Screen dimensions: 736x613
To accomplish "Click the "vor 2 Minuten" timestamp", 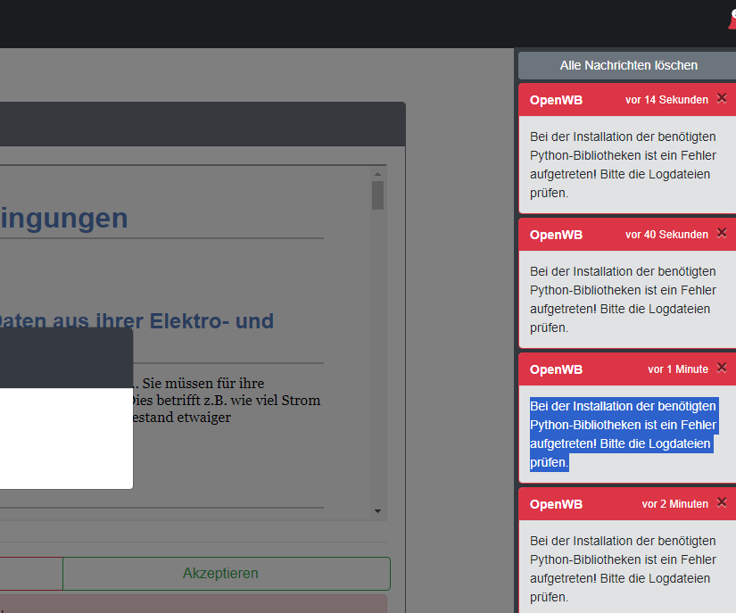I will tap(675, 503).
